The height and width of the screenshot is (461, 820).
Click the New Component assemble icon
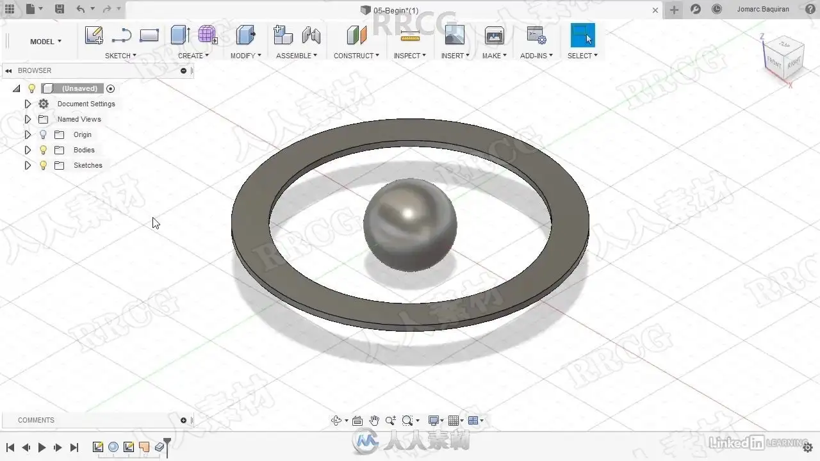(x=283, y=35)
